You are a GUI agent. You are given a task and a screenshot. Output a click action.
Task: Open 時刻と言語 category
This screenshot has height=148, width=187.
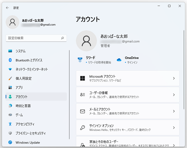[36, 106]
